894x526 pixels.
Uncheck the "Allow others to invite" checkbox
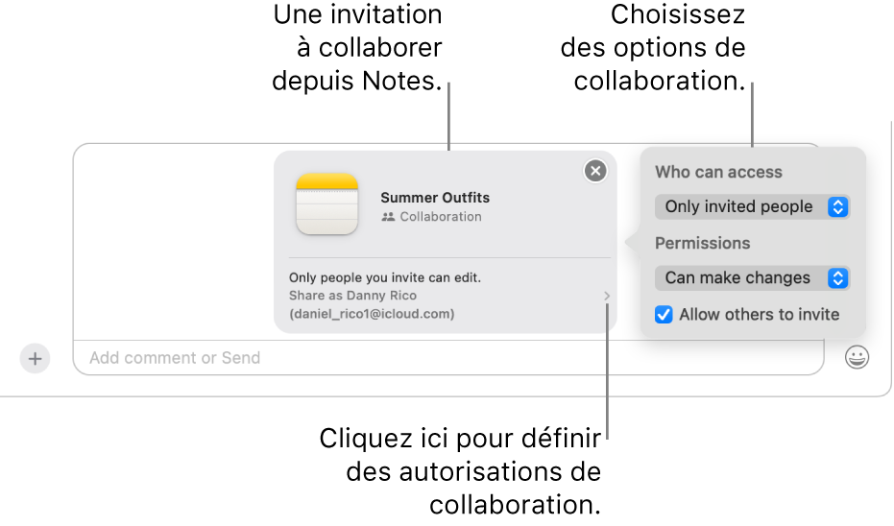664,314
